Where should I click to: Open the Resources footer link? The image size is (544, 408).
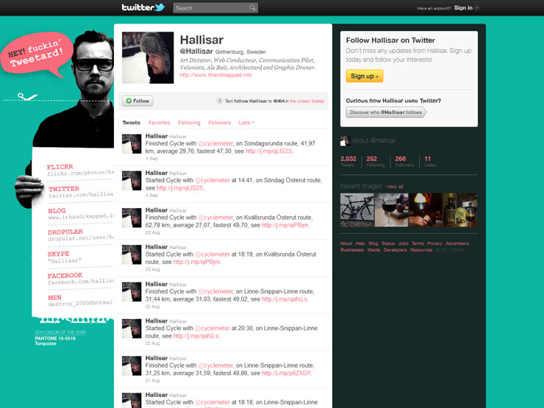pyautogui.click(x=421, y=250)
